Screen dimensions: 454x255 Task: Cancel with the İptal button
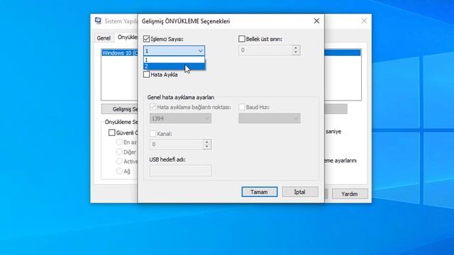(300, 192)
